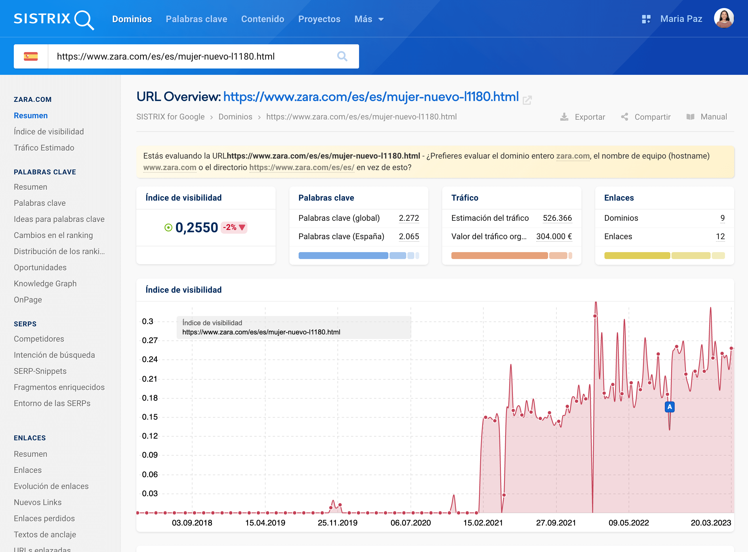Click the directory https://www.zara.com/es/es/ link

pyautogui.click(x=302, y=167)
